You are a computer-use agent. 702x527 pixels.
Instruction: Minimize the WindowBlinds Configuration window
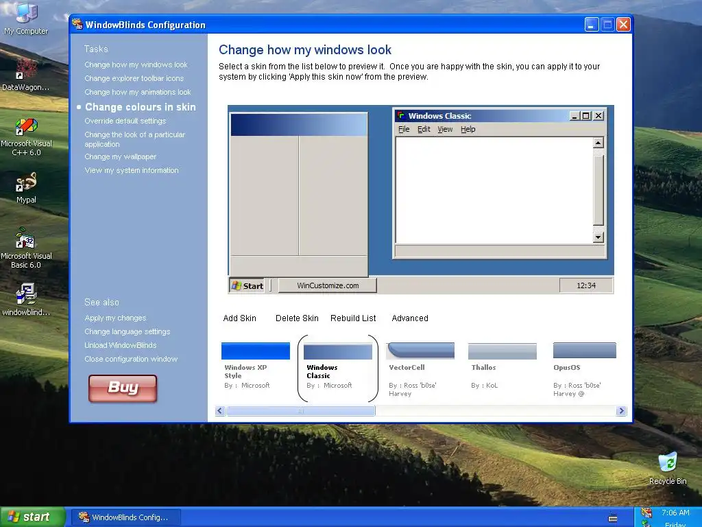coord(592,24)
